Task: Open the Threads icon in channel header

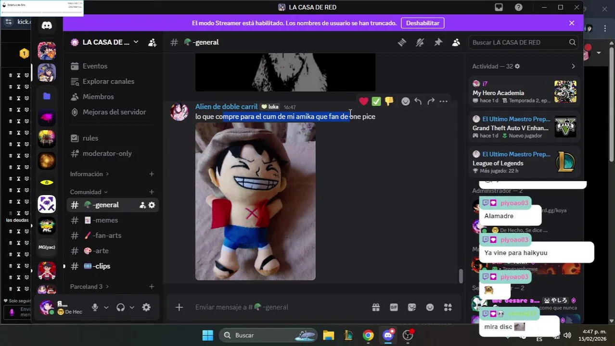Action: (x=402, y=42)
